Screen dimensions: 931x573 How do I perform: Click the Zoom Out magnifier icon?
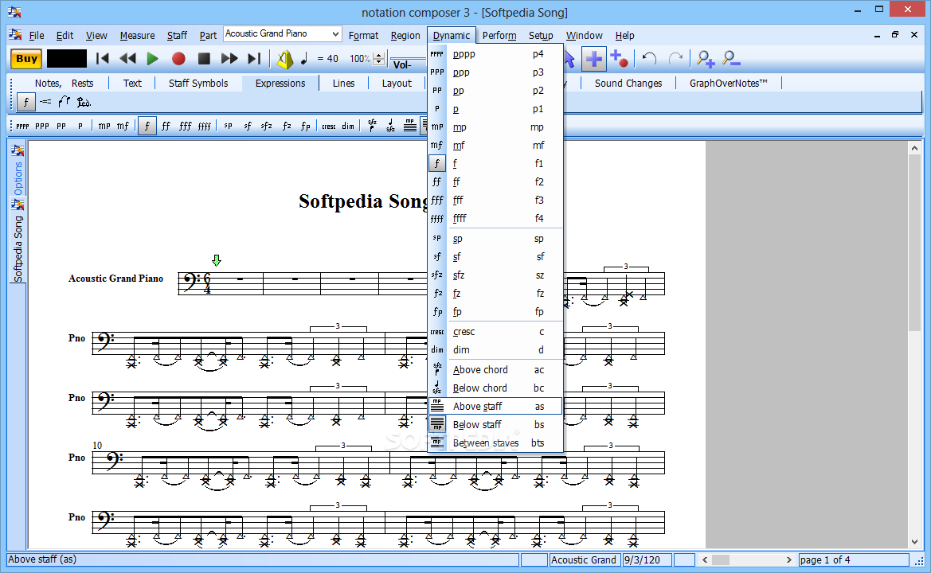coord(730,58)
